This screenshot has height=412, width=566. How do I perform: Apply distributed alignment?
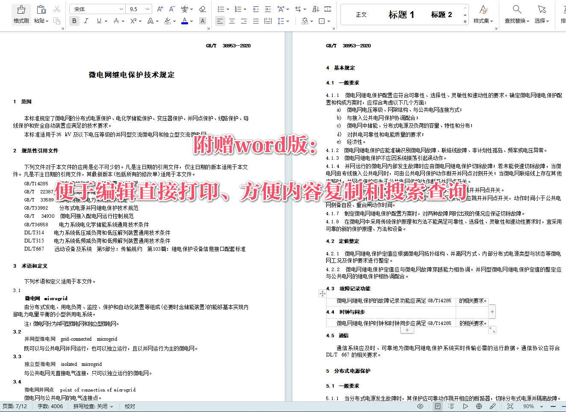click(268, 21)
